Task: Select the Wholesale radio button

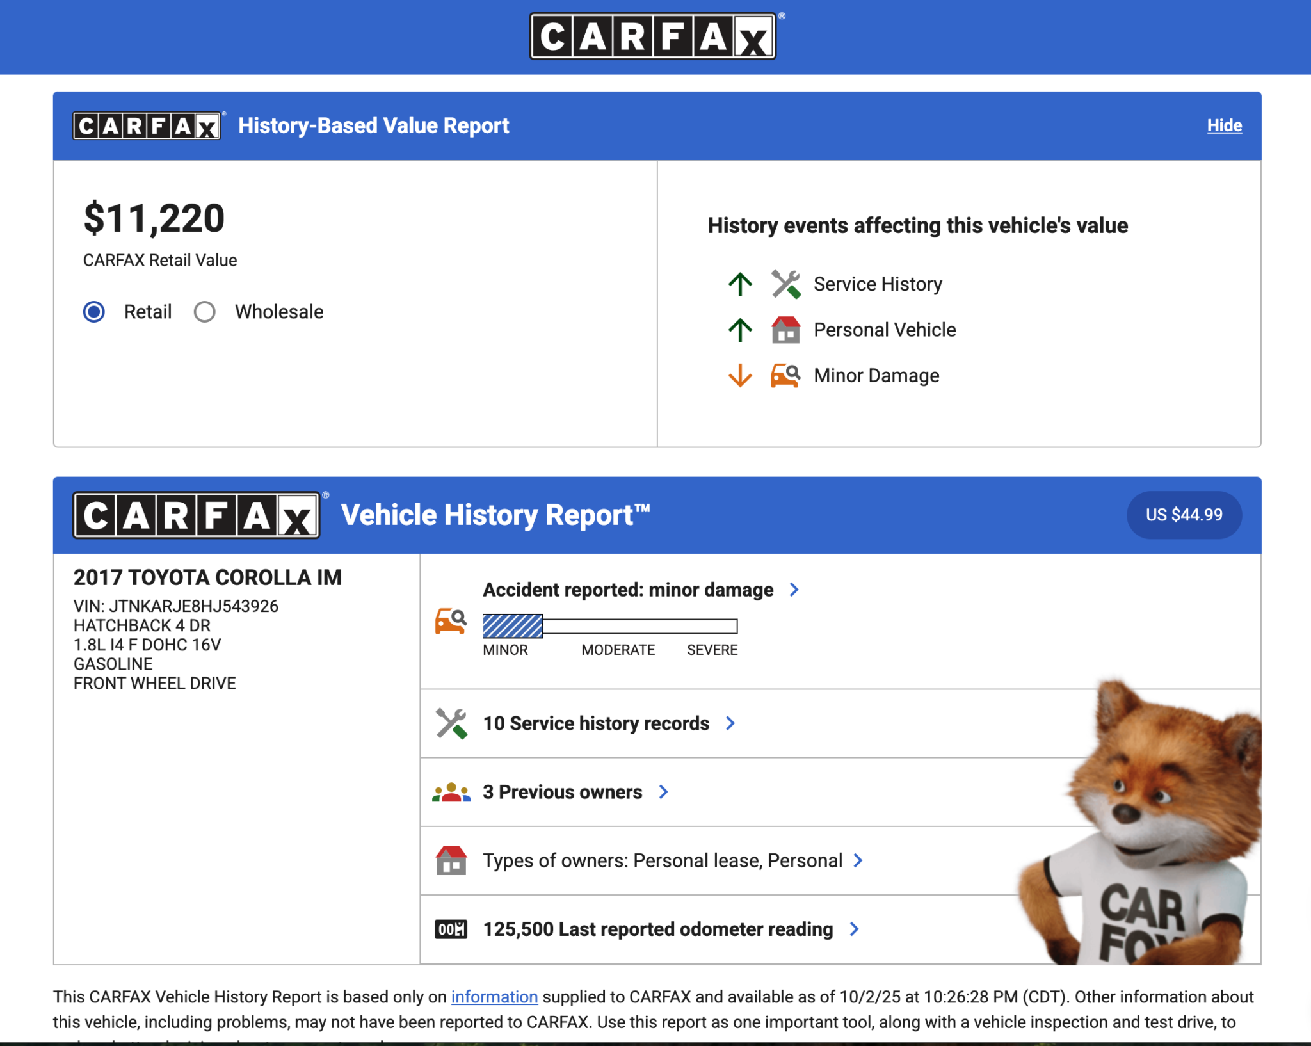Action: click(205, 312)
